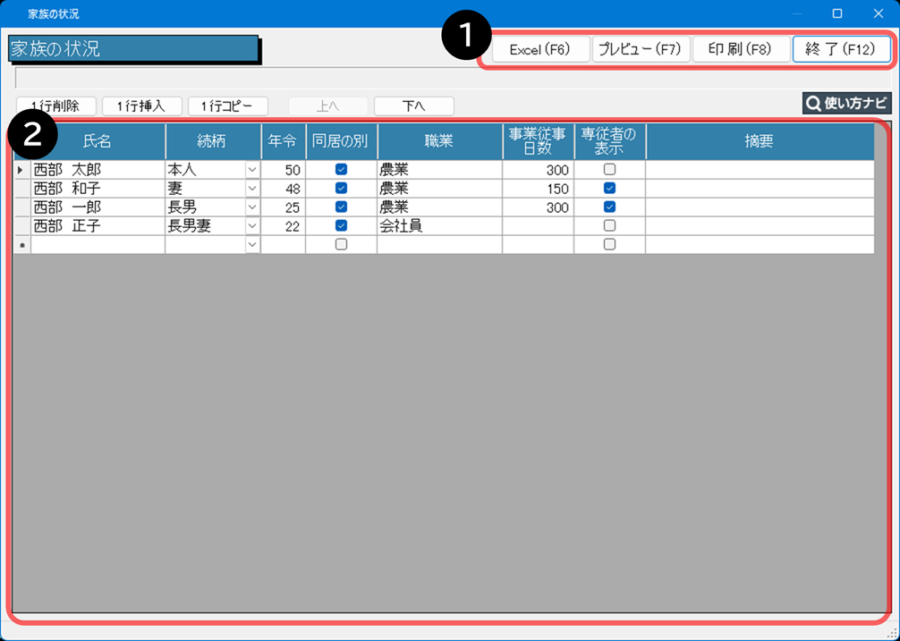Screen dimensions: 900x641
Task: Select the row marker for 西部 太郎
Action: [x=21, y=170]
